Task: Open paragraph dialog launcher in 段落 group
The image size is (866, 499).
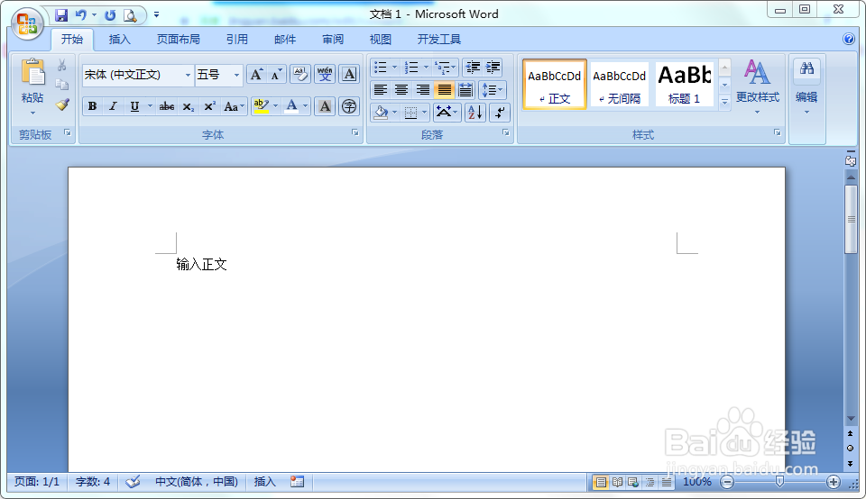Action: tap(505, 133)
